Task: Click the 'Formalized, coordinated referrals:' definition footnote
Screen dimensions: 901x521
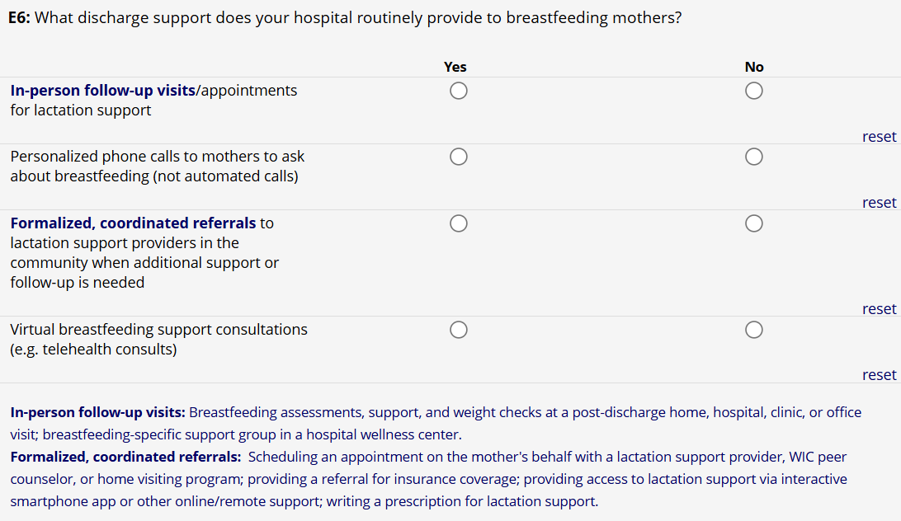Action: click(x=125, y=457)
